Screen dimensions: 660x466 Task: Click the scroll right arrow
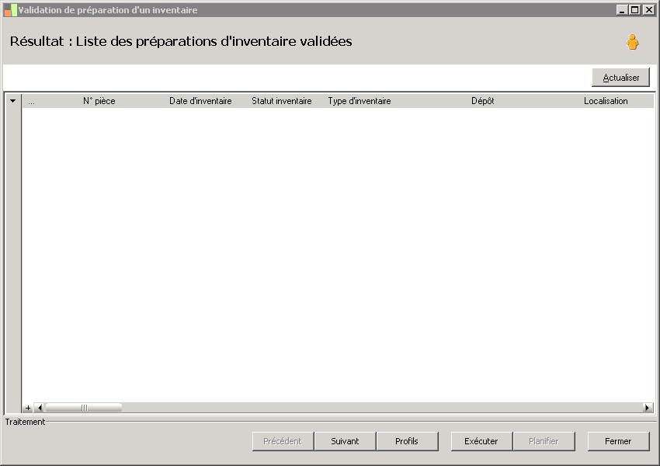(648, 408)
